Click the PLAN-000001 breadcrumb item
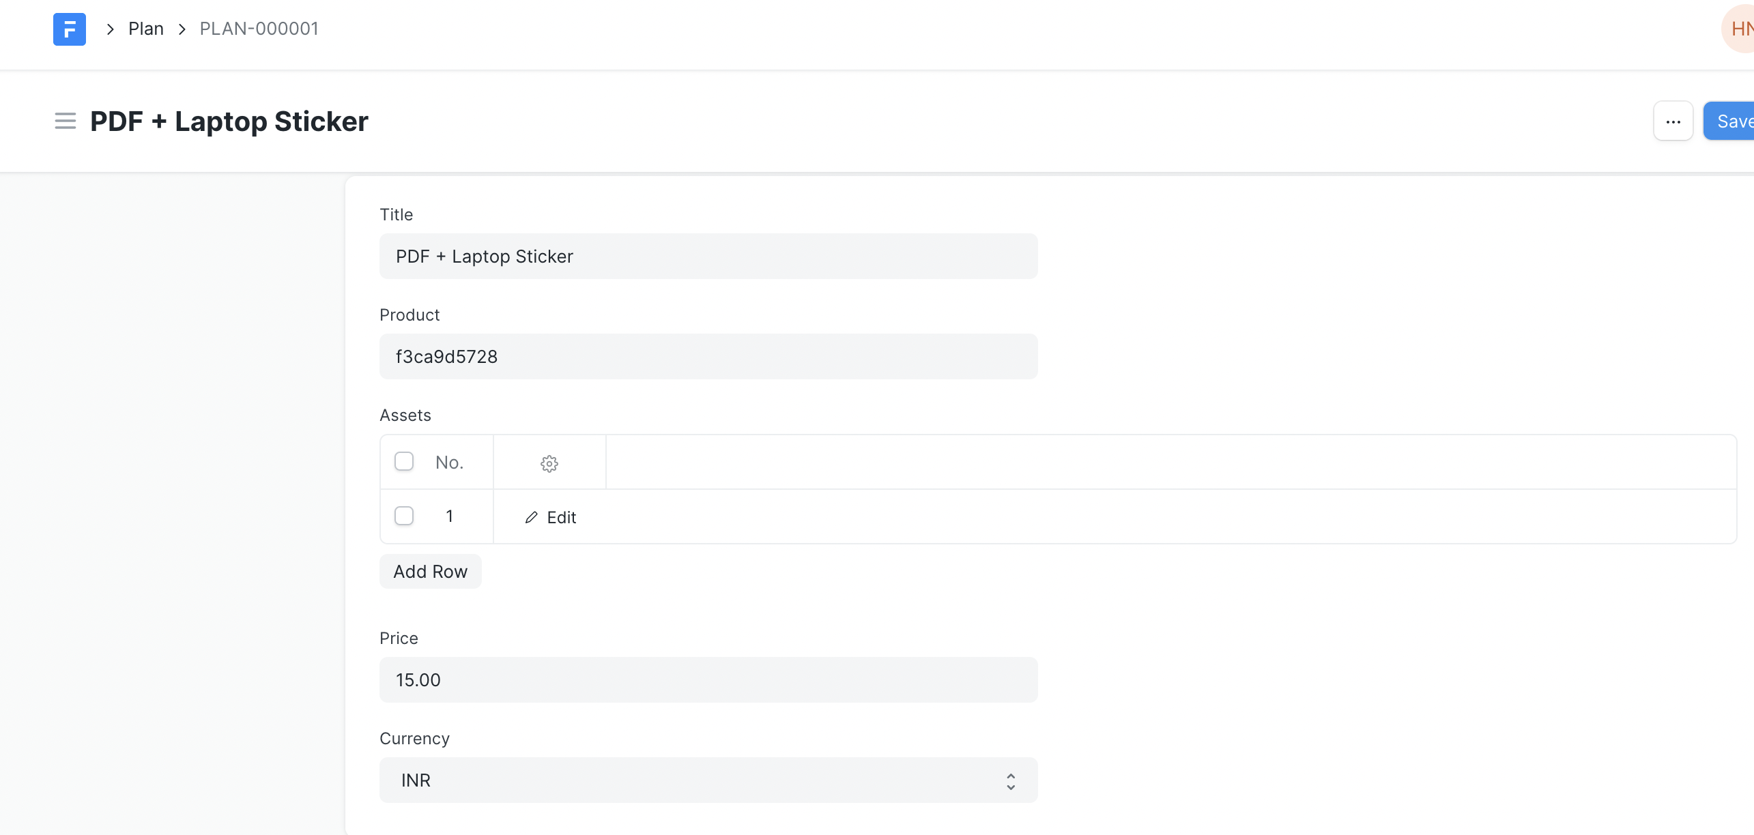 (x=259, y=29)
